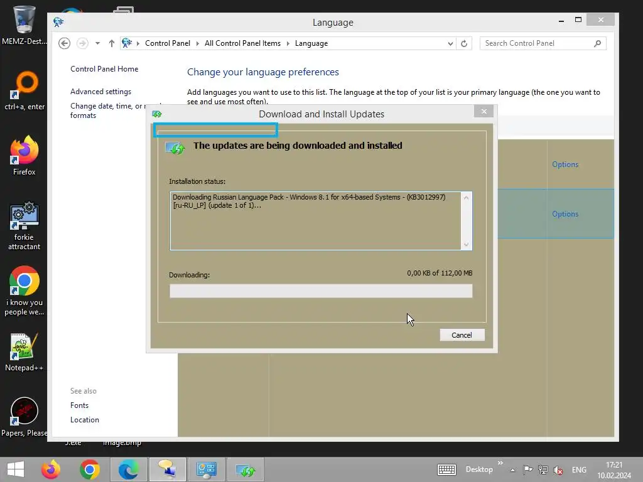Refresh the Language control panel page
Screen dimensions: 643x482
click(x=464, y=43)
